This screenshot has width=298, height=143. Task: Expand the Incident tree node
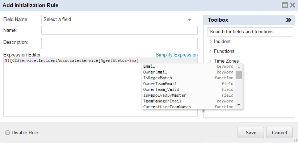210,41
